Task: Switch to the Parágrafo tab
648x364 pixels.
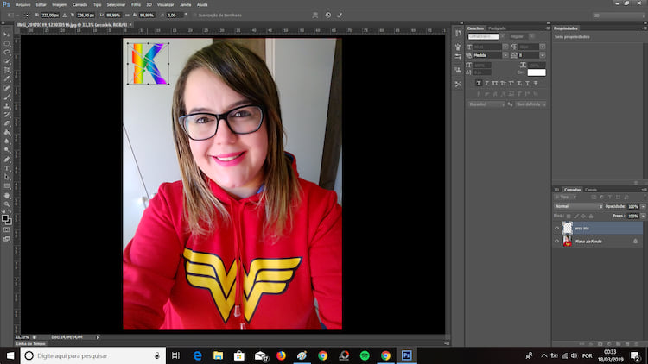Action: (497, 28)
